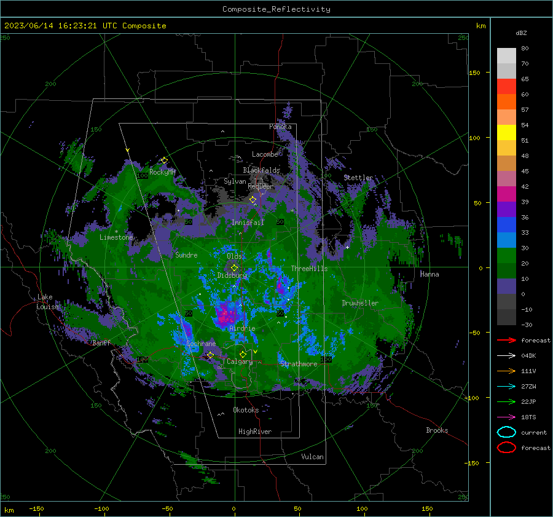Click the cyan 'current' ellipse legend icon

point(506,432)
